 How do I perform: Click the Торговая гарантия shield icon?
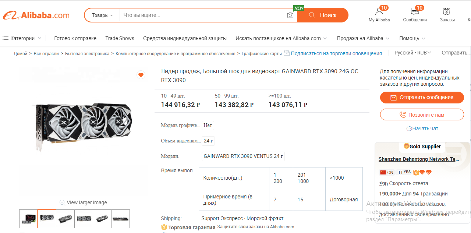[164, 227]
